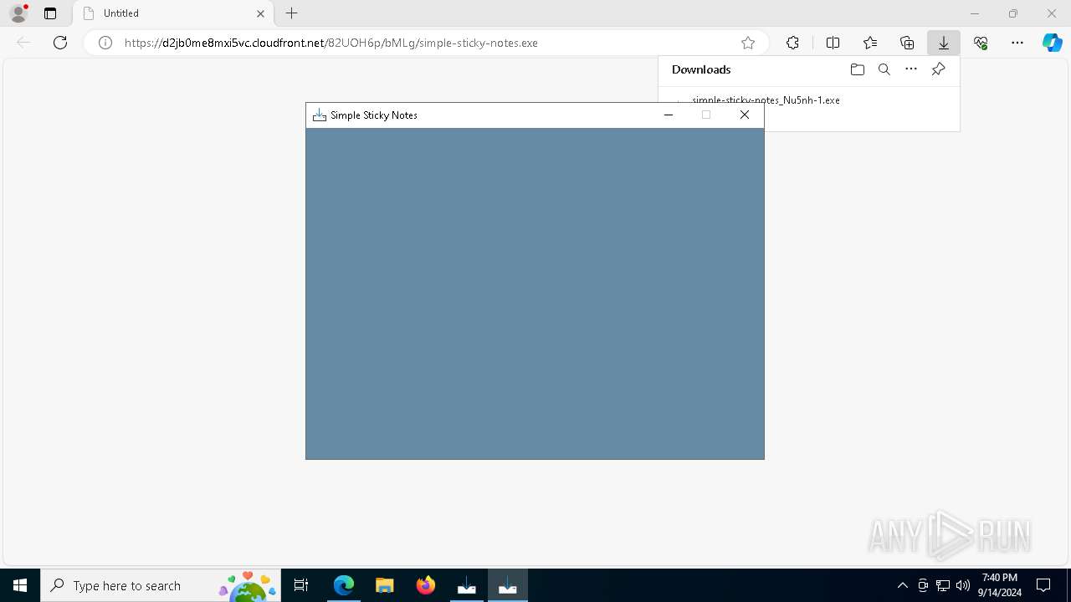This screenshot has height=602, width=1071.
Task: Open network status tray icon
Action: click(x=943, y=585)
